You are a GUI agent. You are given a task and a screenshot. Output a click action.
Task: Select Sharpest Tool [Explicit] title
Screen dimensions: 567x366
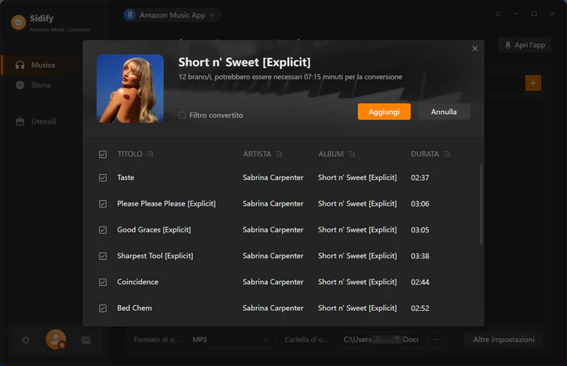click(x=155, y=256)
